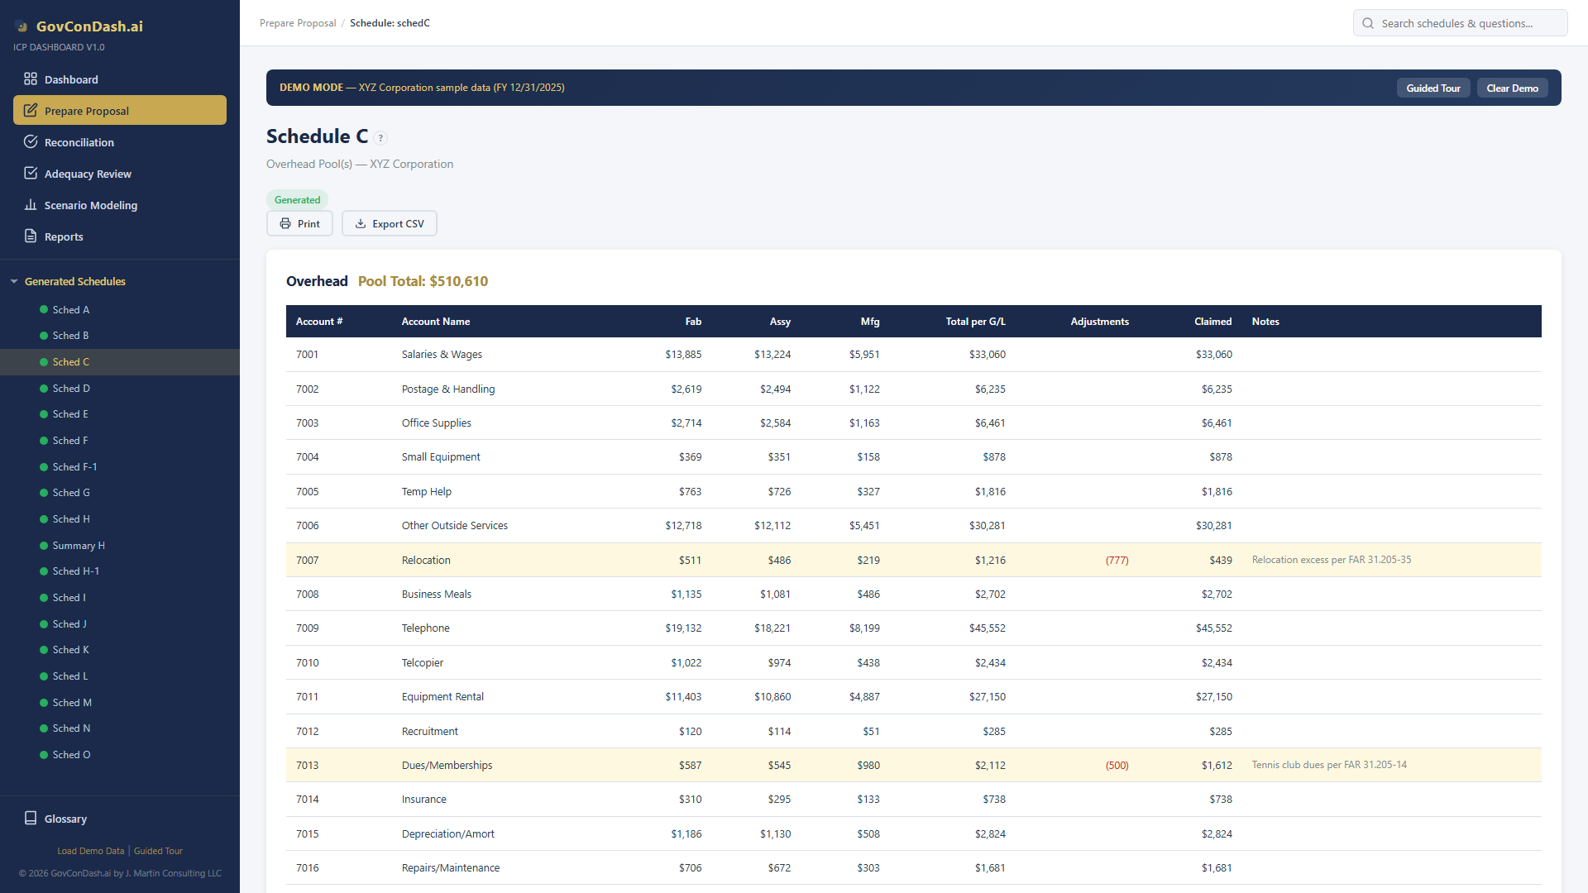Viewport: 1588px width, 893px height.
Task: Click the Scenario Modeling chart icon
Action: point(31,205)
